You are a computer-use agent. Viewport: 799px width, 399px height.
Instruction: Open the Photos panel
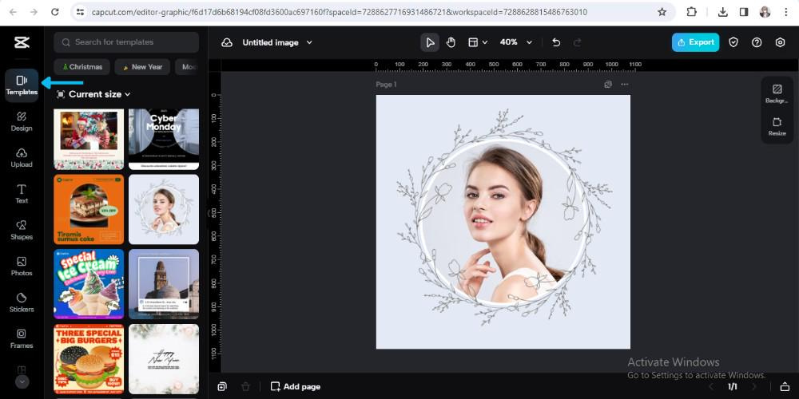click(x=22, y=267)
